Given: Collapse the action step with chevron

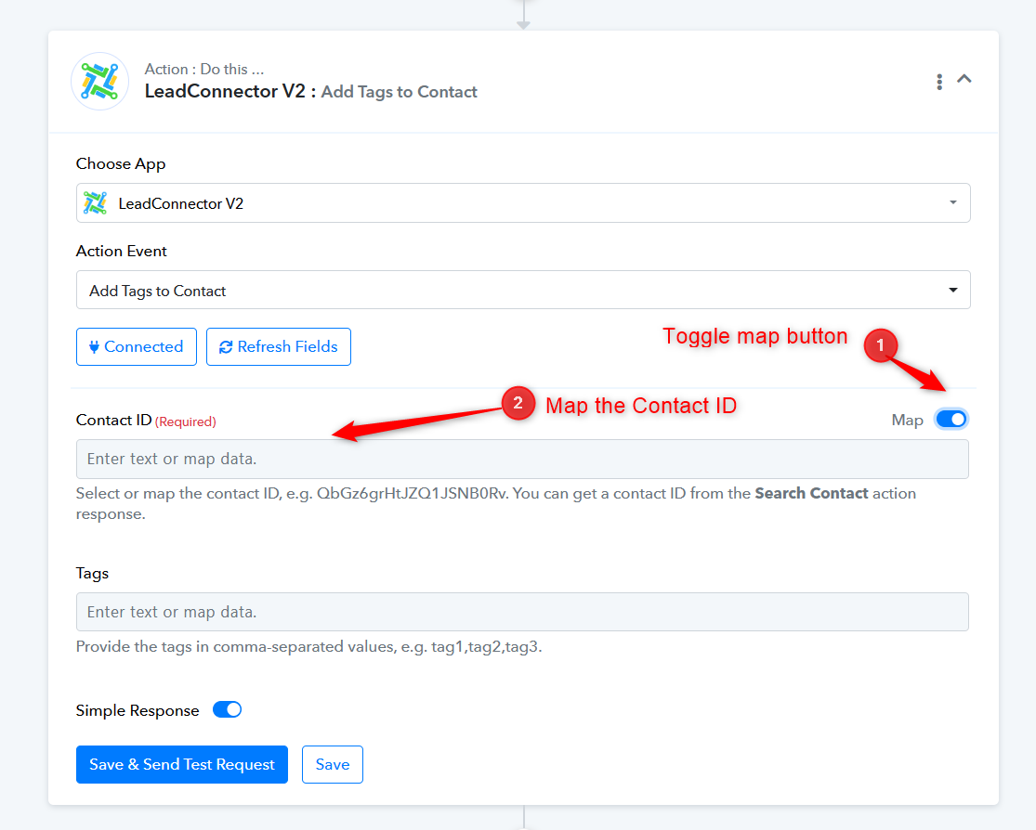Looking at the screenshot, I should click(x=964, y=79).
